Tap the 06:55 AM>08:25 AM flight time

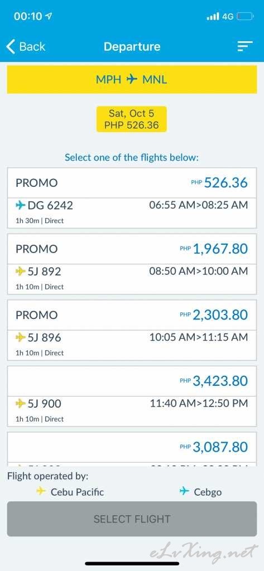tap(198, 205)
